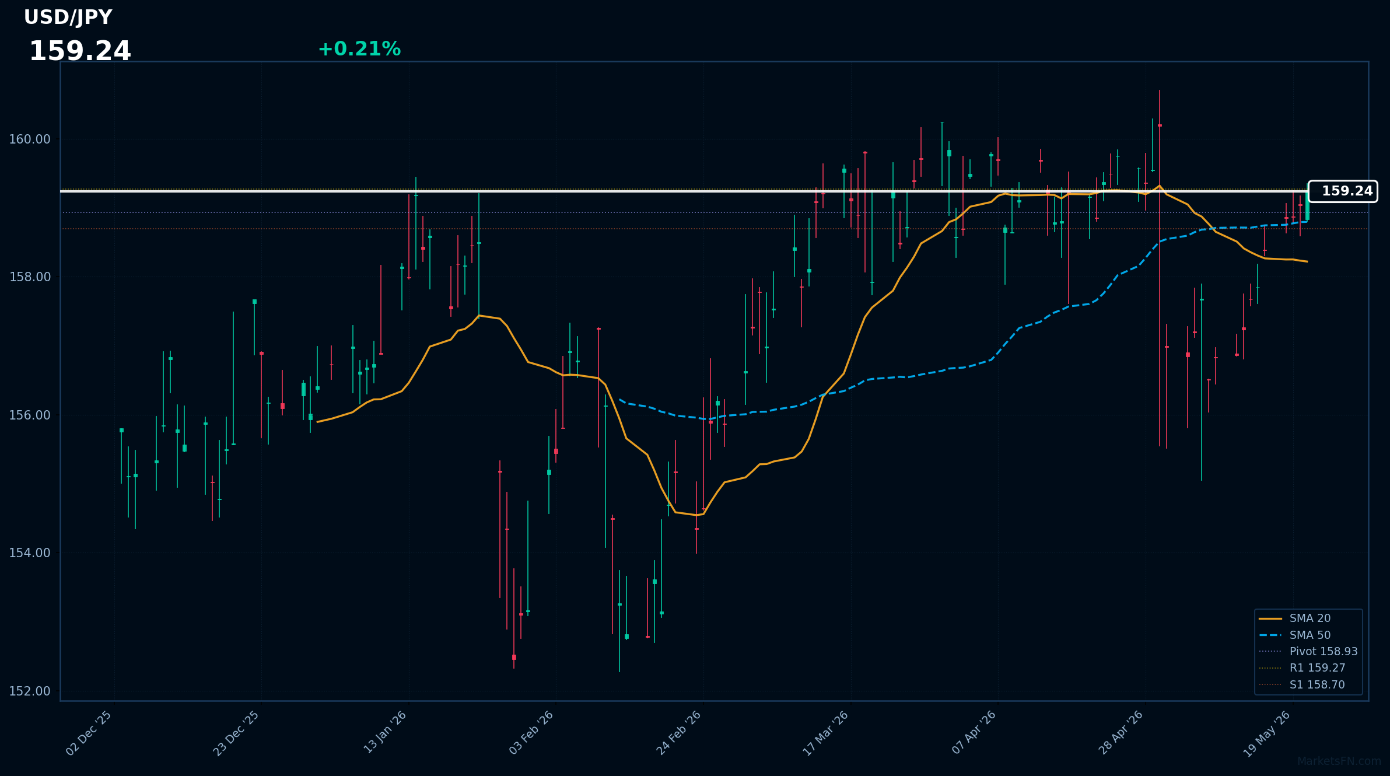Click the 24 Feb '26 date label

tap(679, 733)
